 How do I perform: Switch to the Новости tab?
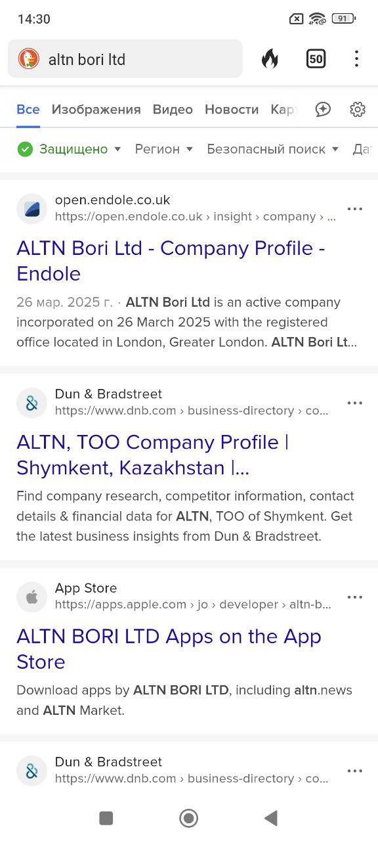(232, 110)
